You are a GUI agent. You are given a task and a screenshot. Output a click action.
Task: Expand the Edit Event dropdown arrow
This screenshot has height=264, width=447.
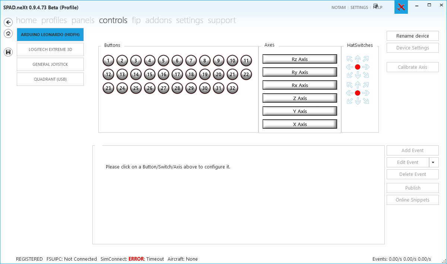[434, 162]
